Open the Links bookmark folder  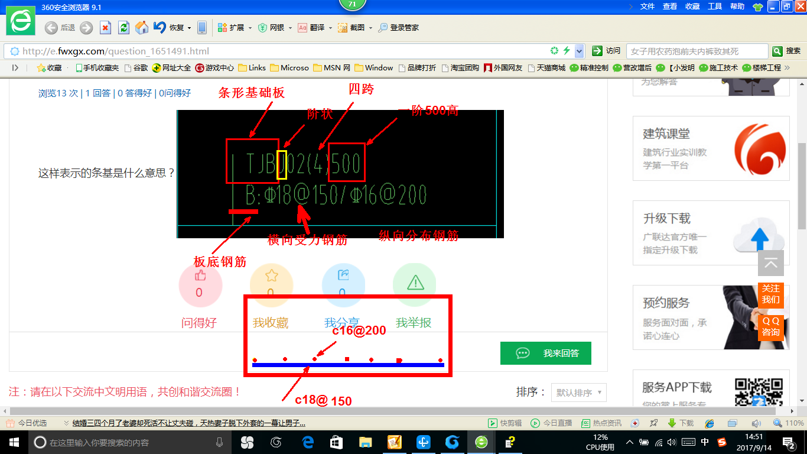tap(252, 68)
